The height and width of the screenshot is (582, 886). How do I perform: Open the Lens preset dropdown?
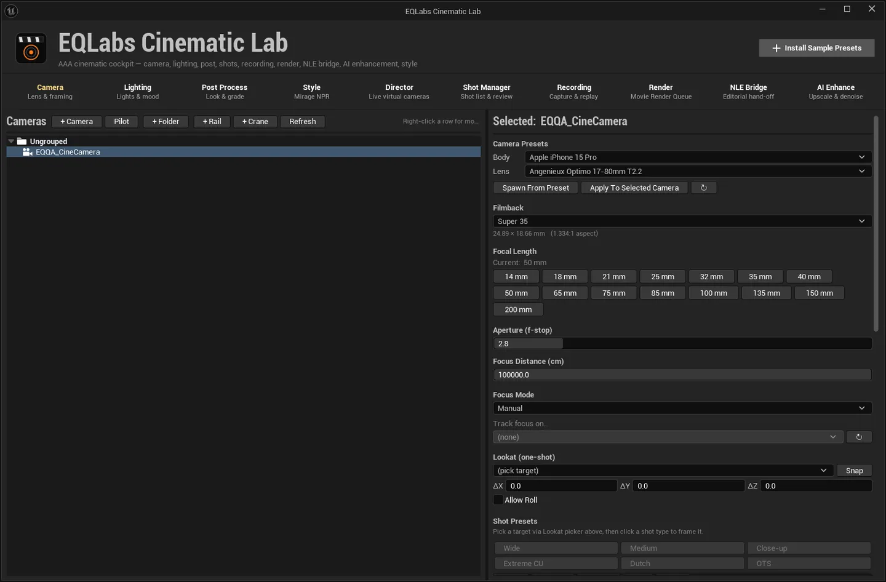pos(698,171)
